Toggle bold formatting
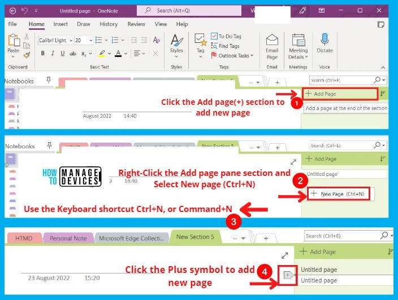The image size is (398, 300). [42, 53]
